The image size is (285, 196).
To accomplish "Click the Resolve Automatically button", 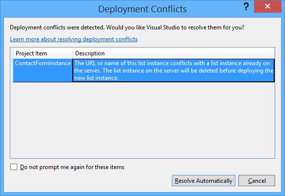I will [203, 181].
